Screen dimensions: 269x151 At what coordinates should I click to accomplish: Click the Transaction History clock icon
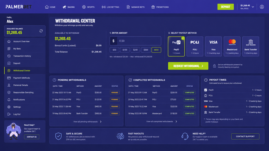pyautogui.click(x=9, y=56)
